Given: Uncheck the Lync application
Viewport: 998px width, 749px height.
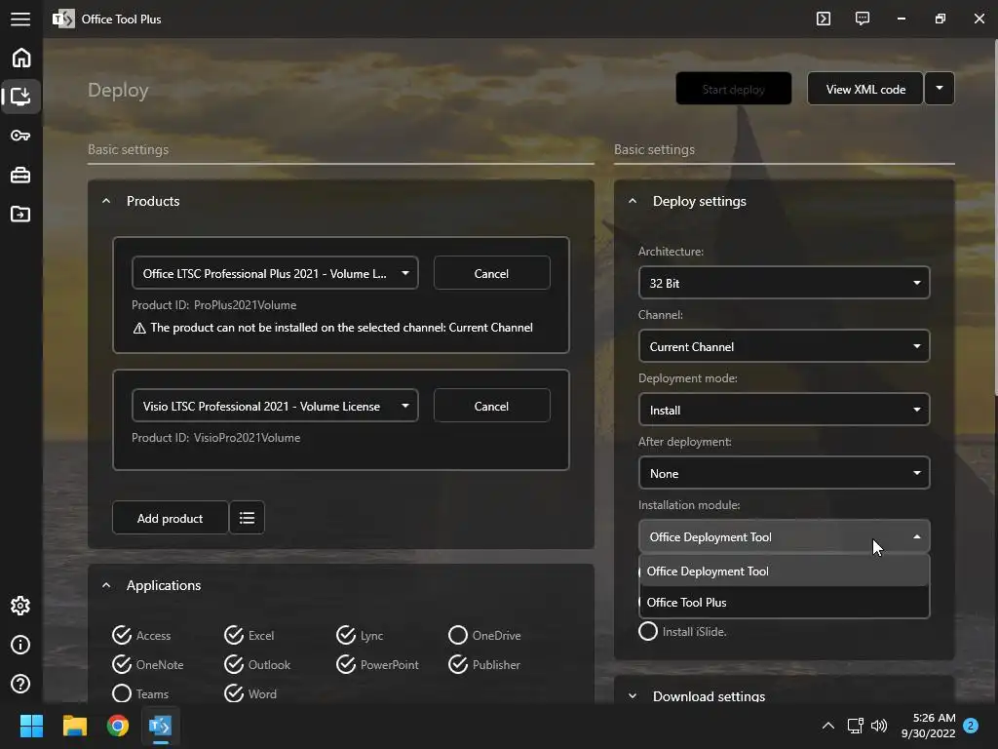Looking at the screenshot, I should [361, 635].
